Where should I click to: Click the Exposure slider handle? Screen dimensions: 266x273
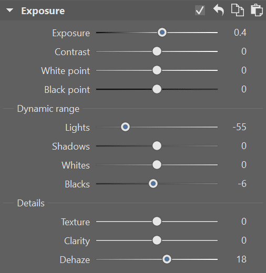[x=162, y=33]
